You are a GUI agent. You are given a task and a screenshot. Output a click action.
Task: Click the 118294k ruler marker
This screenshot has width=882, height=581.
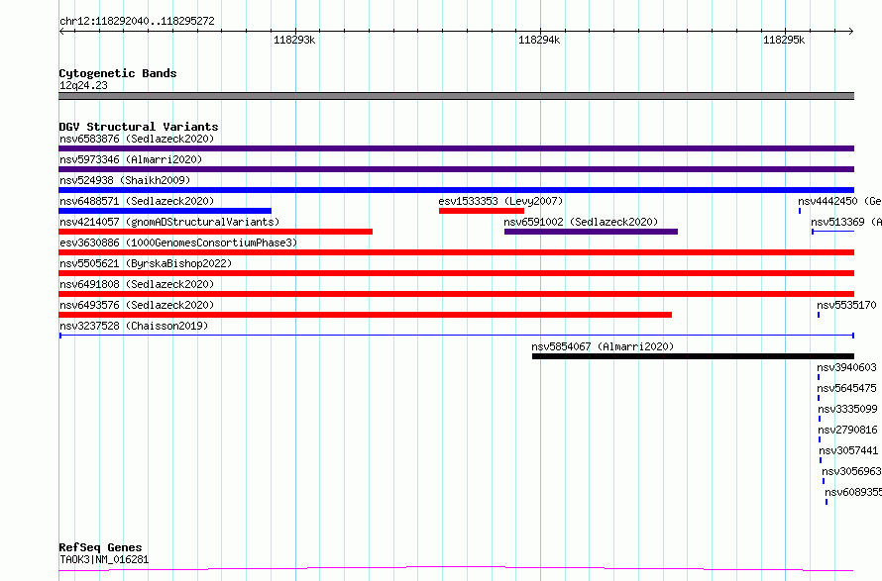pos(539,40)
